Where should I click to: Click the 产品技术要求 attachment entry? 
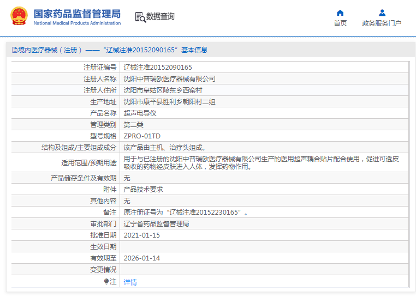tap(143, 190)
